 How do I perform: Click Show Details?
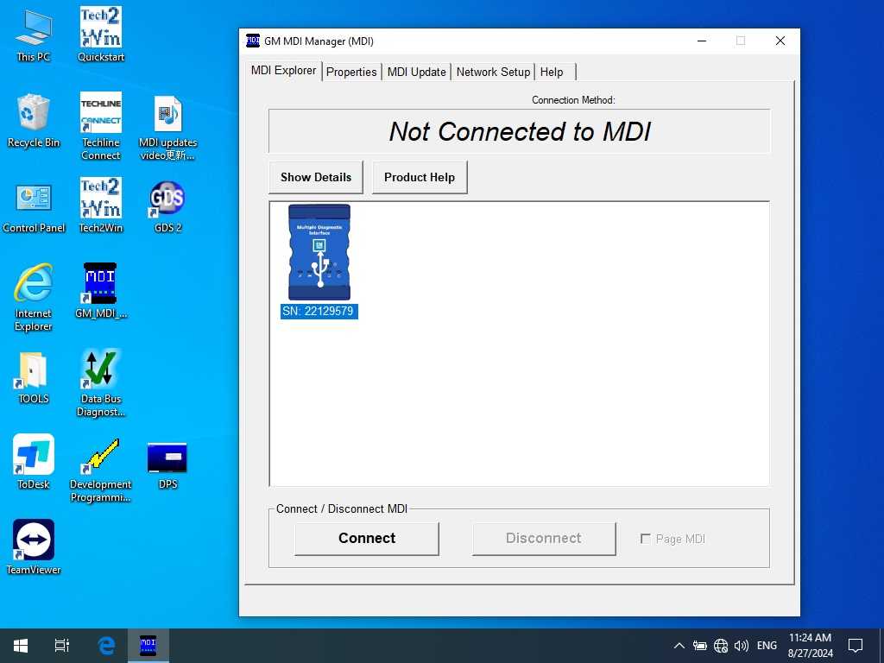pyautogui.click(x=315, y=177)
